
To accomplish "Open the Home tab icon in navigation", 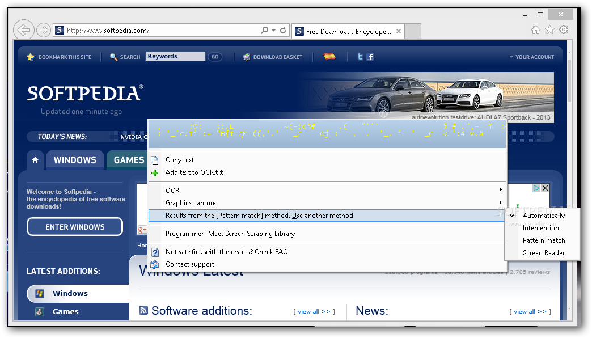I will pyautogui.click(x=35, y=160).
